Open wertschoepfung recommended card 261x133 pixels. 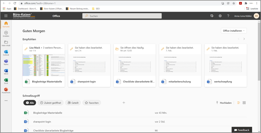(x=226, y=65)
